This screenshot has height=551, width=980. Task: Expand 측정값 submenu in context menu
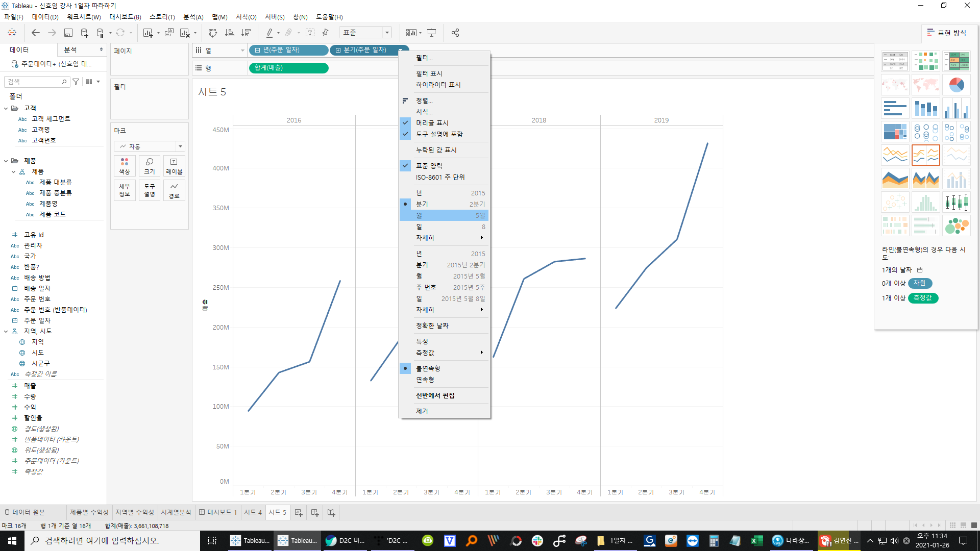(x=444, y=353)
